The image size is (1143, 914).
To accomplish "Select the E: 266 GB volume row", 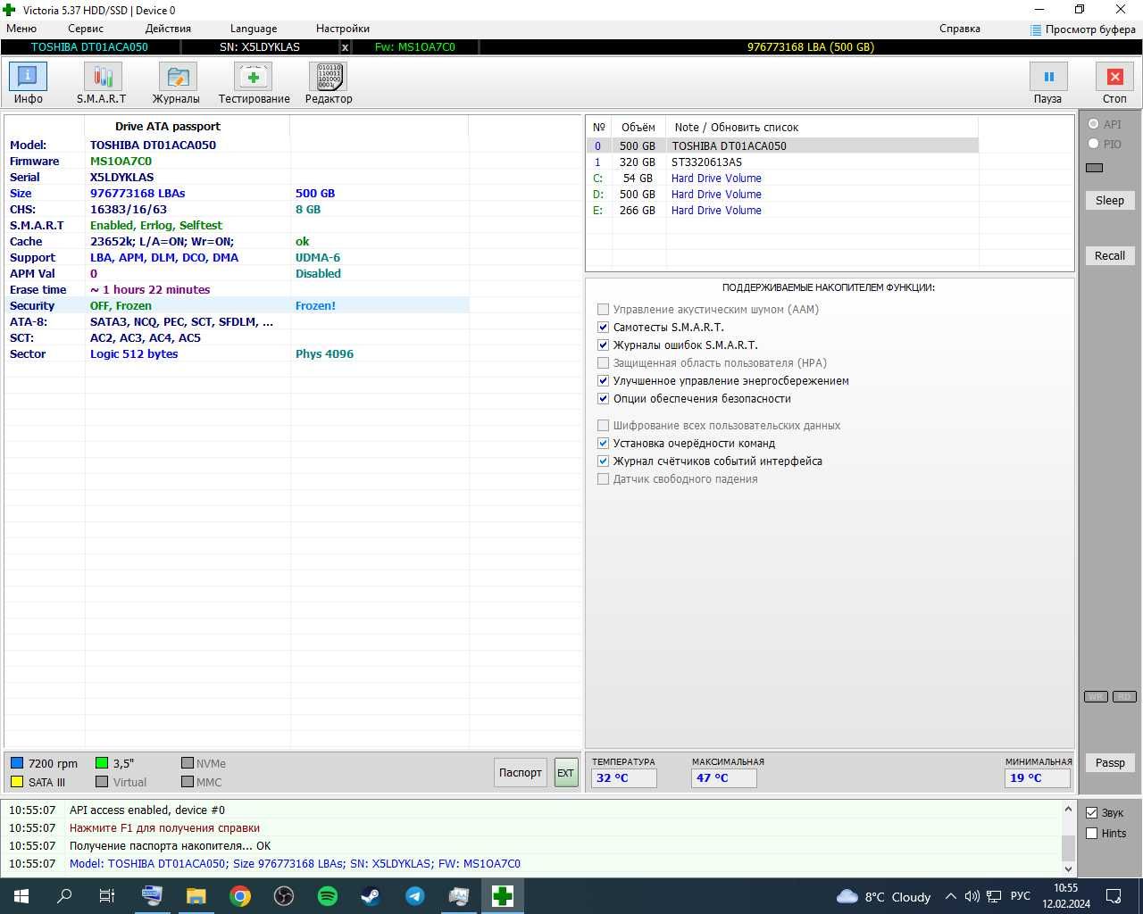I will coord(782,210).
